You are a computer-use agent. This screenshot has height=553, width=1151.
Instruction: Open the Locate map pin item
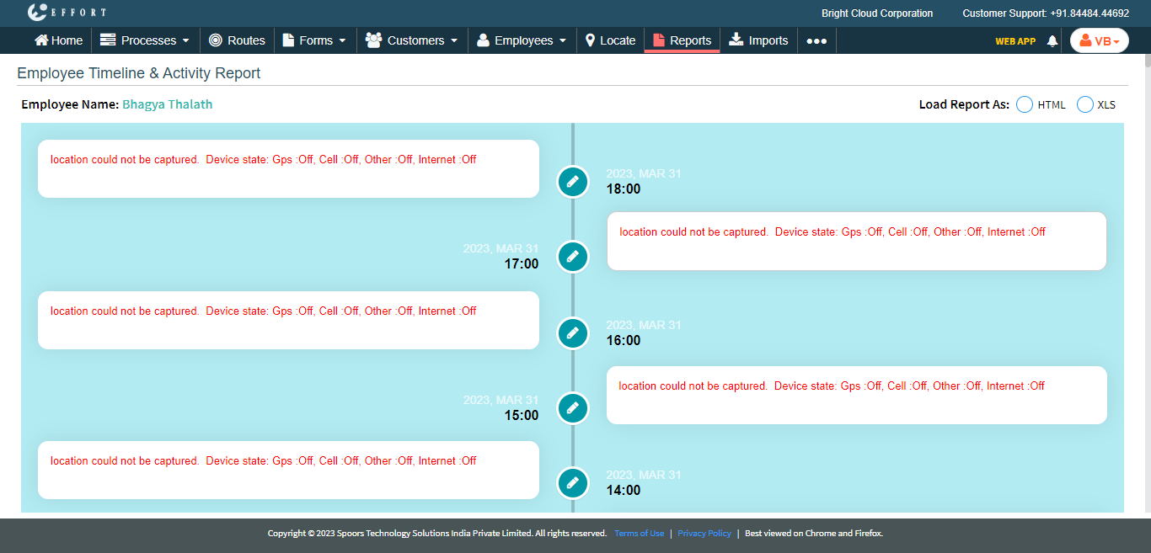pos(610,40)
